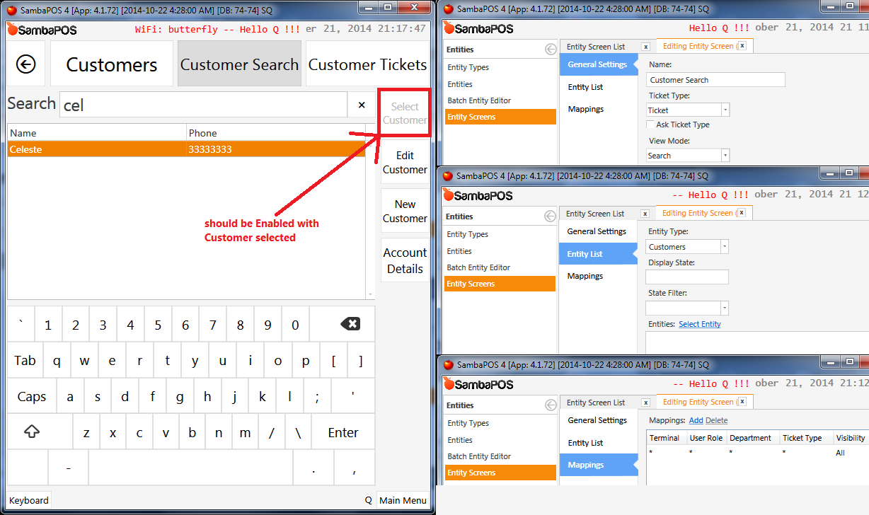Click the Delete mapping link
This screenshot has width=869, height=515.
716,420
